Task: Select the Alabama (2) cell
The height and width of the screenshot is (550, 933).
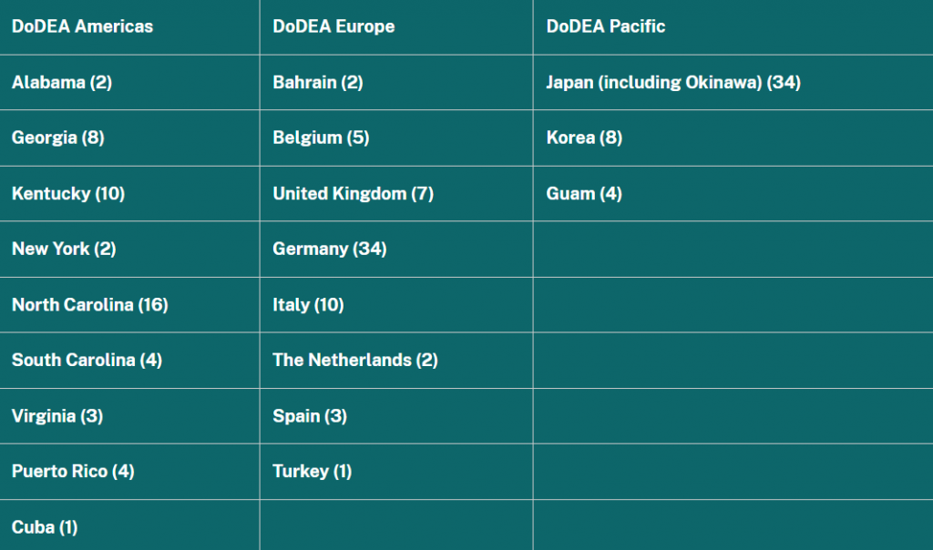Action: (x=62, y=83)
